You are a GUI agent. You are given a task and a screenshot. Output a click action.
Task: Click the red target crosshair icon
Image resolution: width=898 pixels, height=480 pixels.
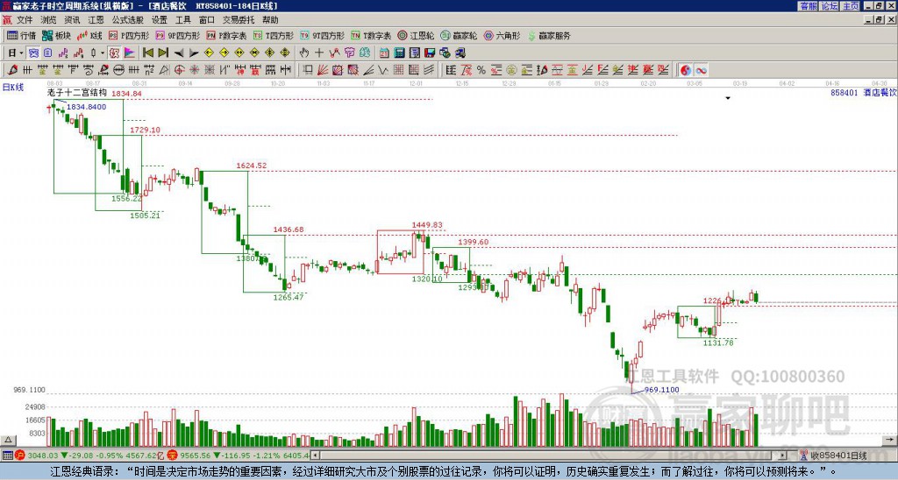point(179,70)
